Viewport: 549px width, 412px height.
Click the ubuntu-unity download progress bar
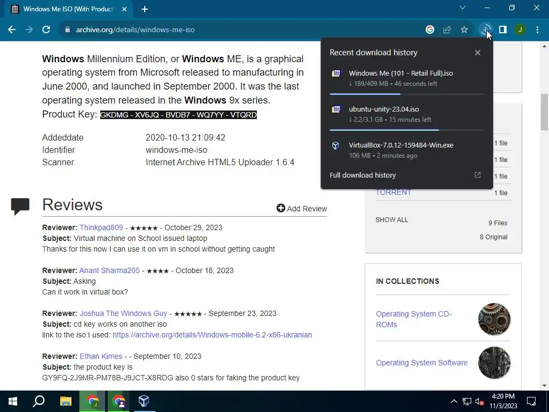(x=406, y=130)
